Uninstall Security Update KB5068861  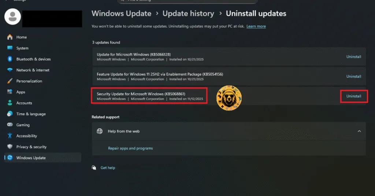354,96
